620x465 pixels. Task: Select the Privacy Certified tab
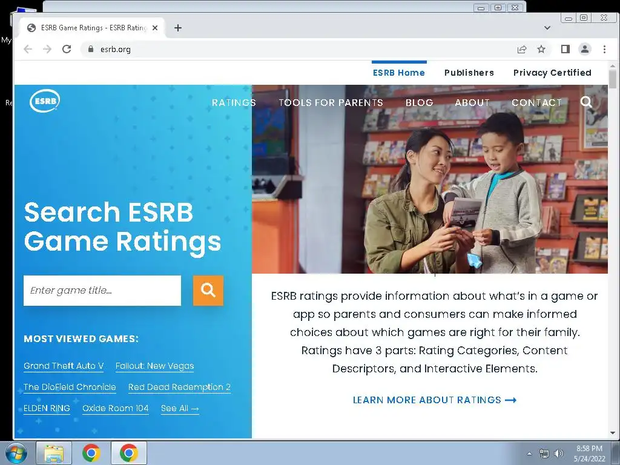coord(552,73)
